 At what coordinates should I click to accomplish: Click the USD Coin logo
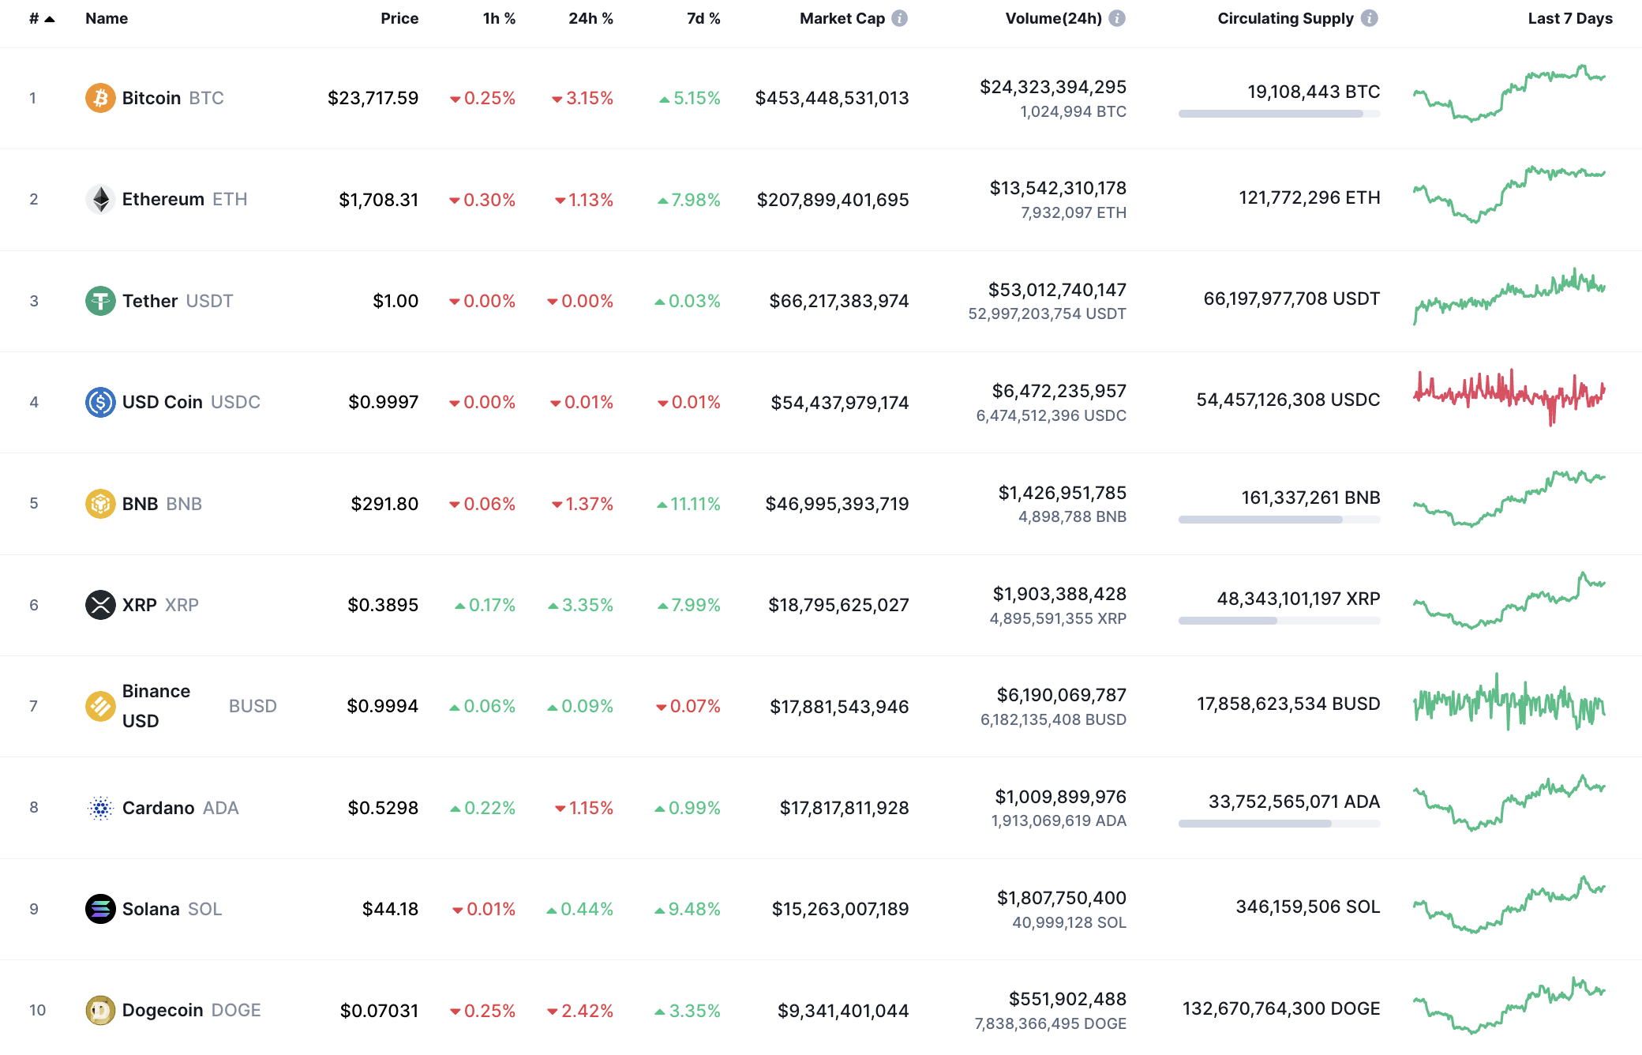click(100, 401)
